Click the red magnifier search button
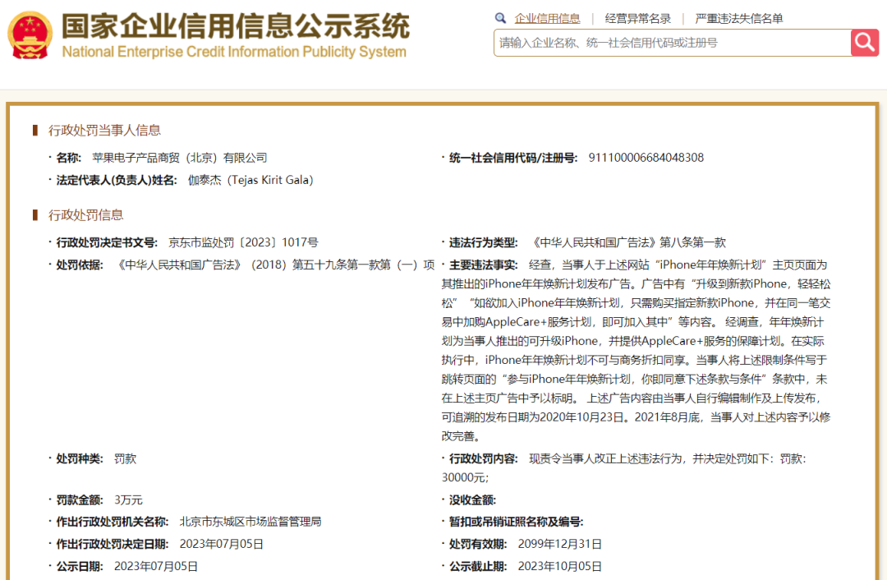 864,43
